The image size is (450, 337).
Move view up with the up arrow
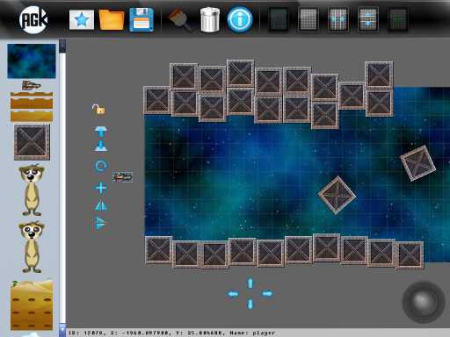[250, 283]
